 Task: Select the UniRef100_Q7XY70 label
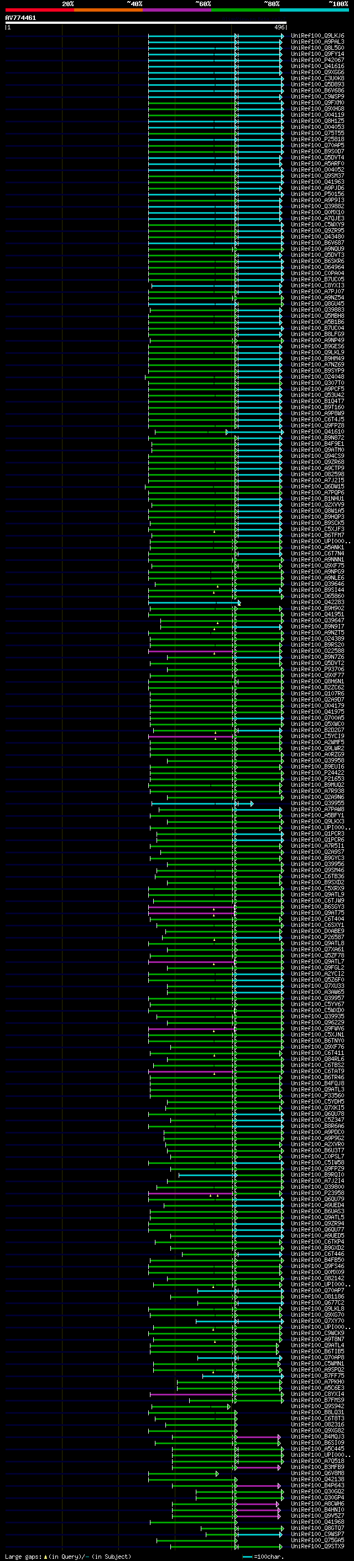[317, 1321]
